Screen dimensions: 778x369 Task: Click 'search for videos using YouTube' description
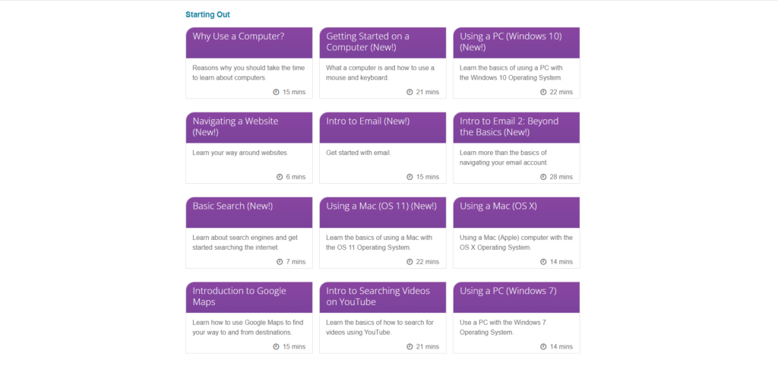pos(380,327)
